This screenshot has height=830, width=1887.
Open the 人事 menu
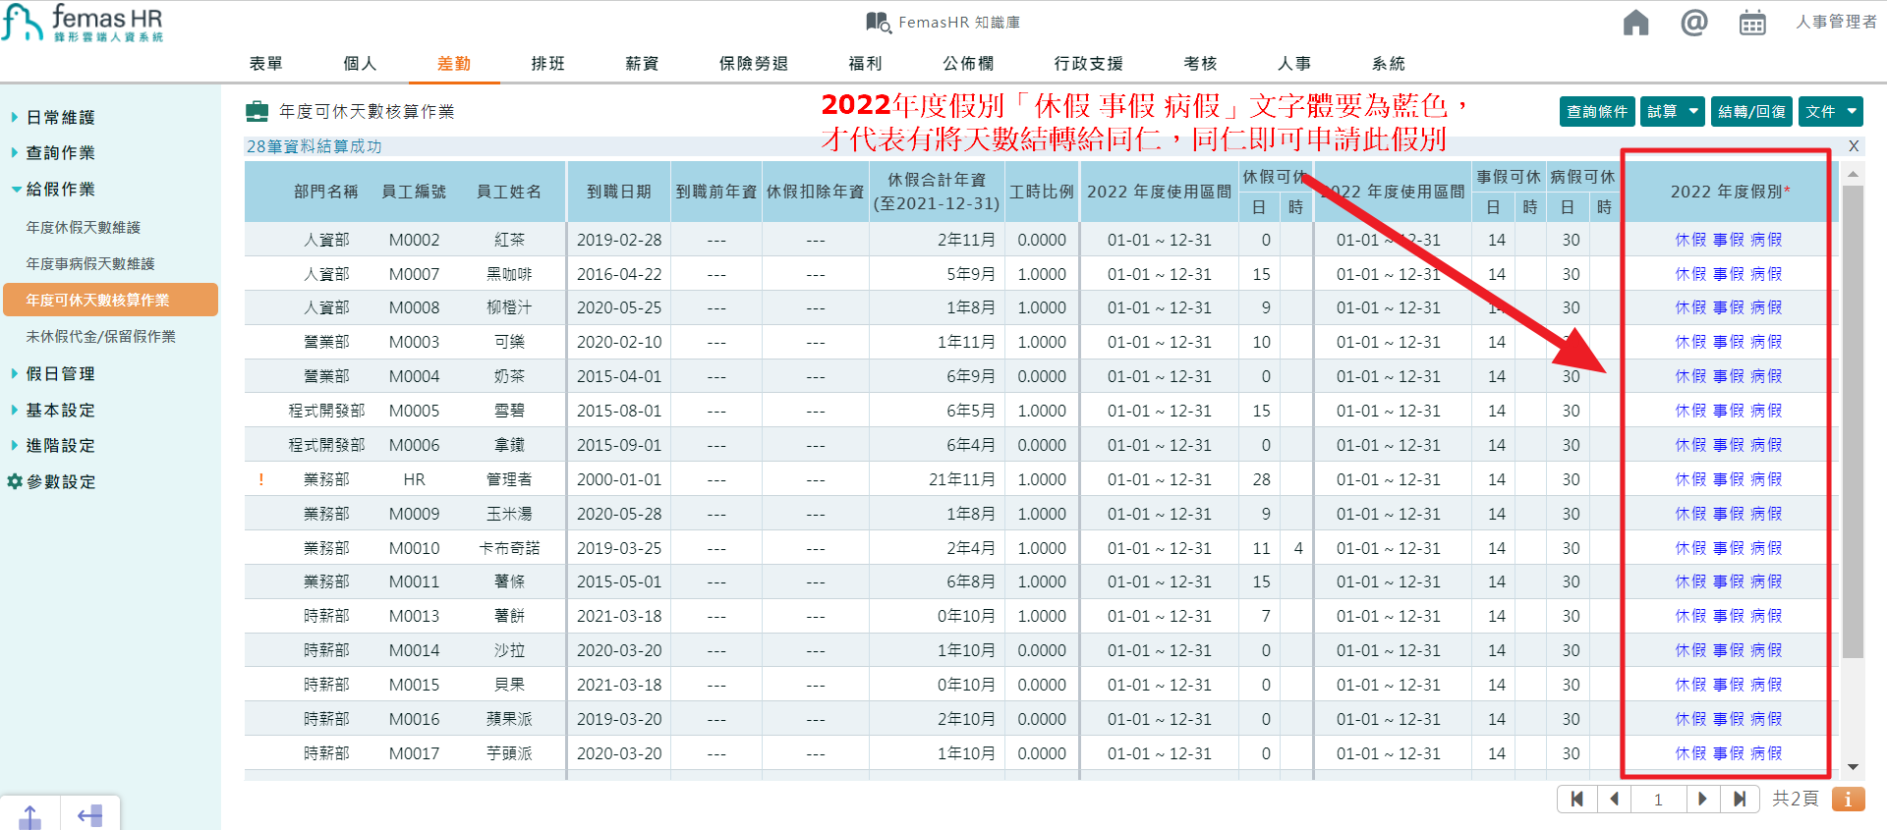pyautogui.click(x=1294, y=63)
